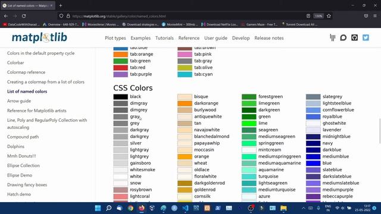Viewport: 381px width, 214px height.
Task: Click the tab:red color swatch
Action: pos(120,68)
